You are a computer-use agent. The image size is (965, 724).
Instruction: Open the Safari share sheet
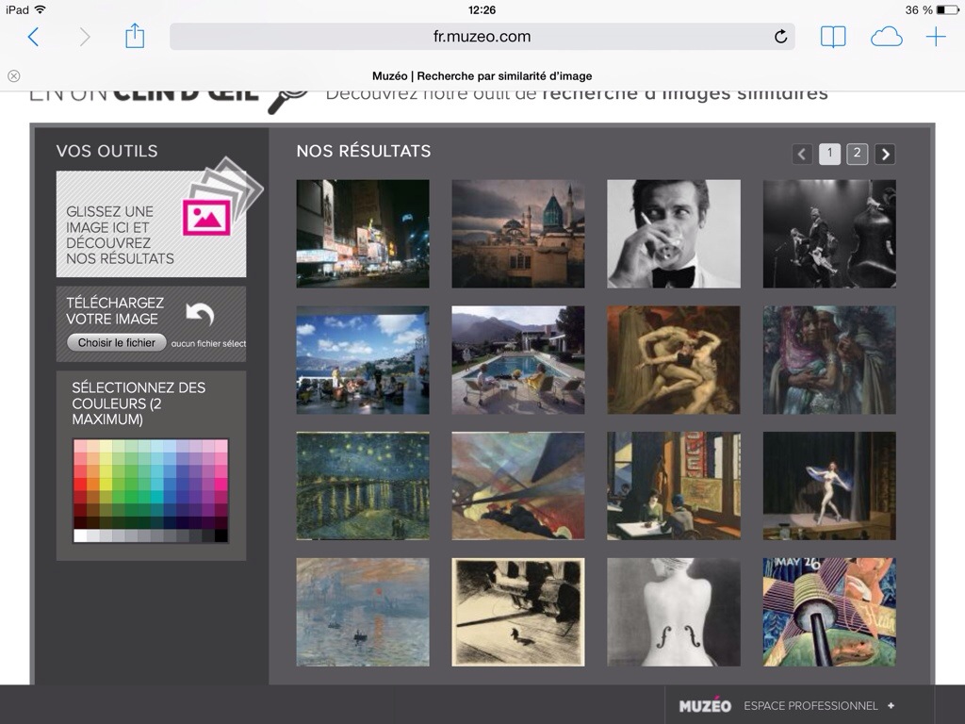(135, 36)
